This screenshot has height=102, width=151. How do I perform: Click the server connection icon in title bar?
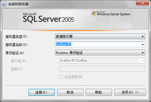4,4
